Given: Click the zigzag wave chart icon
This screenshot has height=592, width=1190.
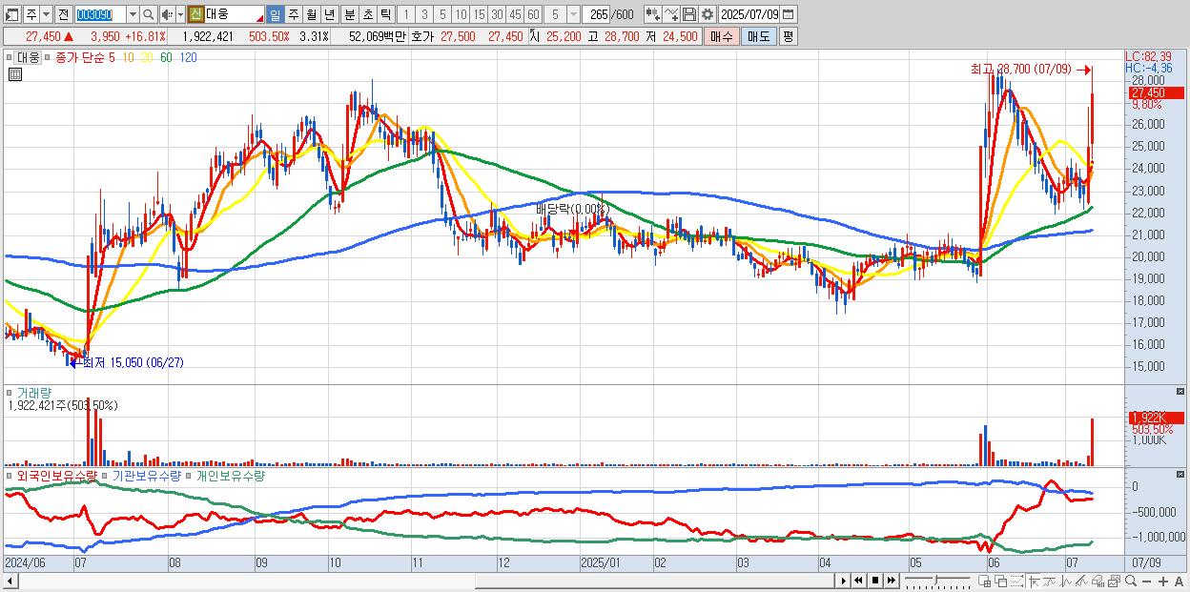Looking at the screenshot, I should 1066,582.
